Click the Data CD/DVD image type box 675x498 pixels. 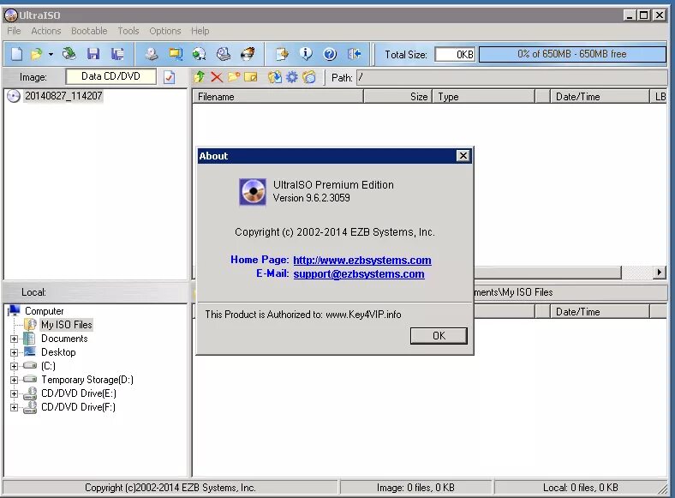[x=111, y=76]
